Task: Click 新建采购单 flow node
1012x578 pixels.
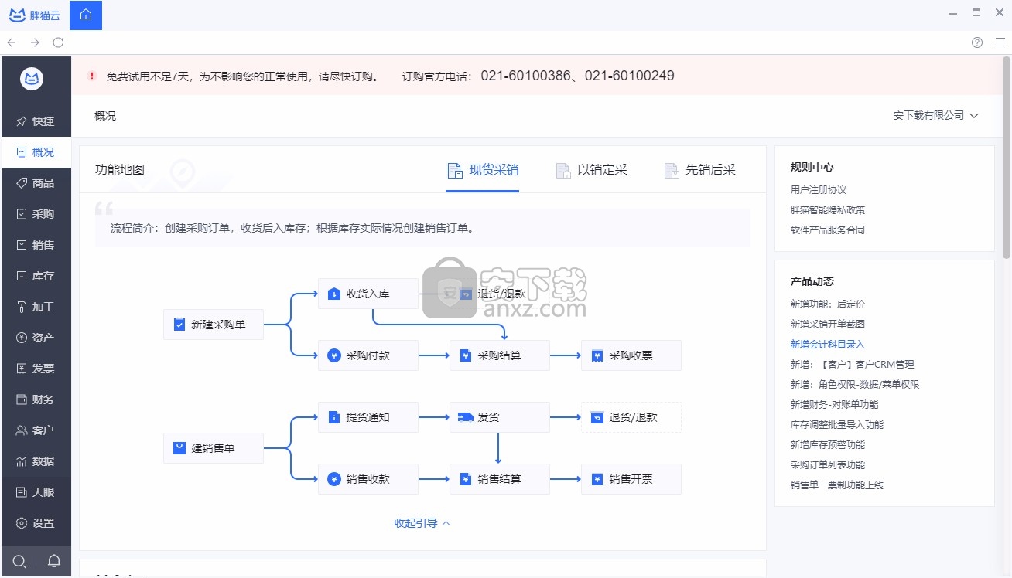Action: 214,325
